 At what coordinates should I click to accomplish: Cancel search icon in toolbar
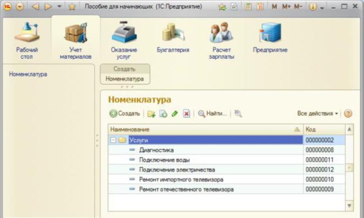238,113
